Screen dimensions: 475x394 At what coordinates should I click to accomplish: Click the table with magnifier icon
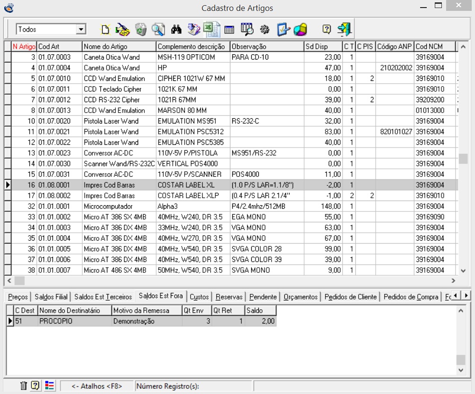tap(247, 29)
